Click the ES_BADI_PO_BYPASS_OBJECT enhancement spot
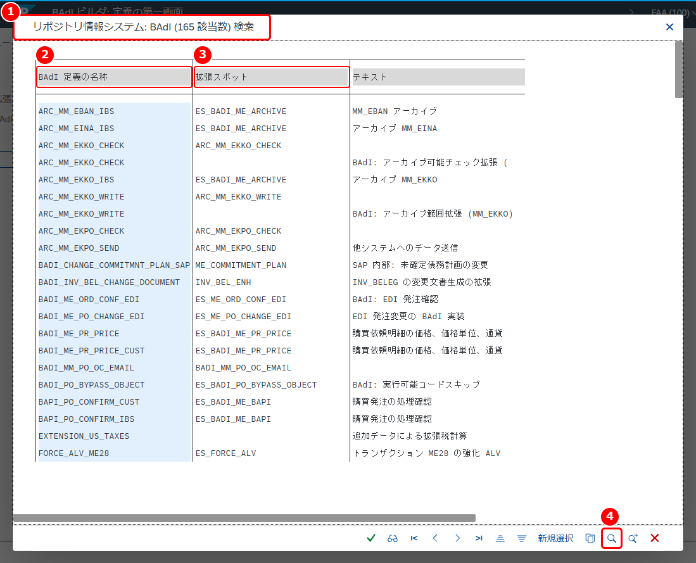Viewport: 696px width, 563px height. [256, 384]
